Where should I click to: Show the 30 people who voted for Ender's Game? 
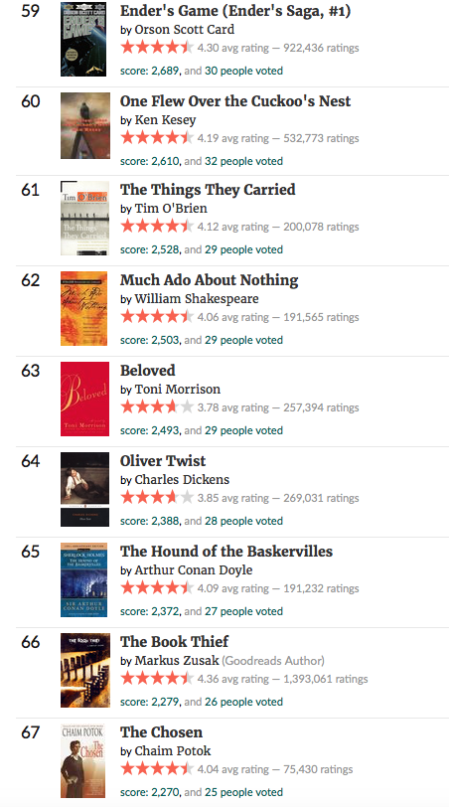point(243,71)
